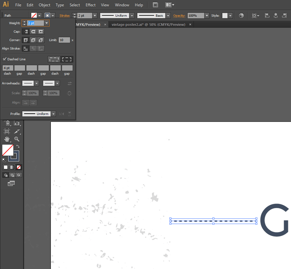Open the Effect menu

pos(90,5)
